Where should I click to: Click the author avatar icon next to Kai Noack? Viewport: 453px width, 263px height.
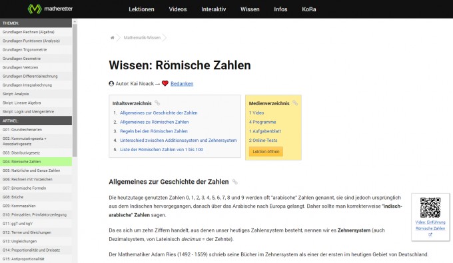point(111,83)
